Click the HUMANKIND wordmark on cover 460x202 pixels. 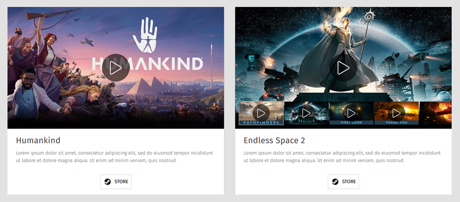[x=148, y=64]
